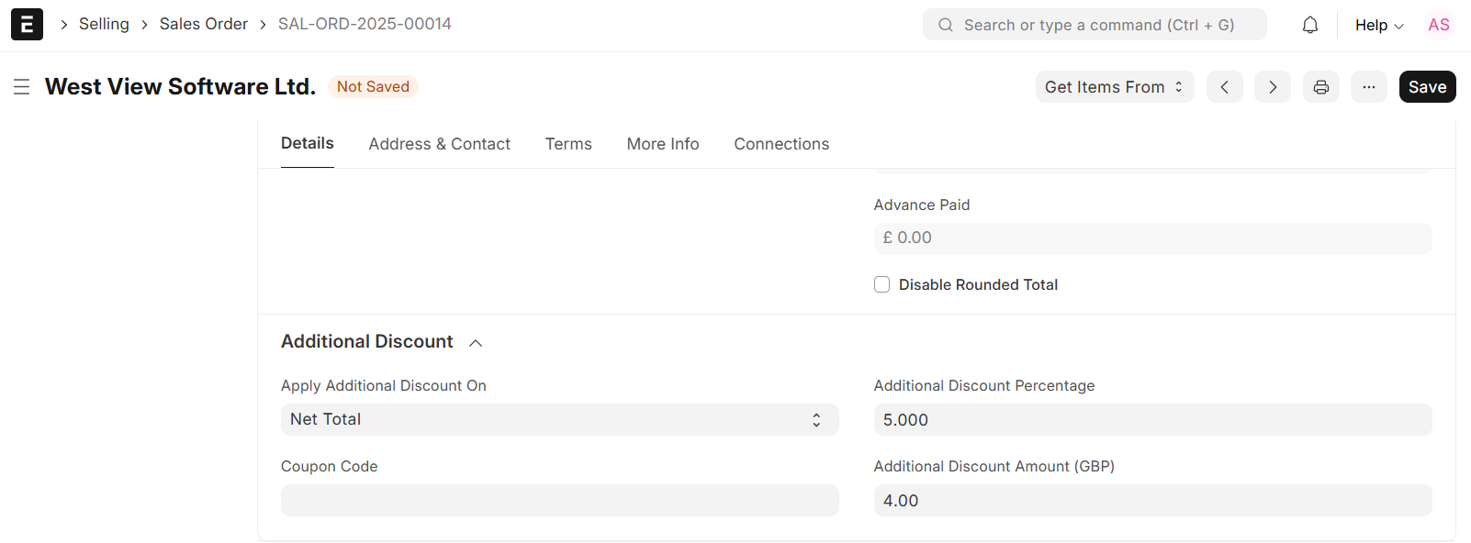Image resolution: width=1471 pixels, height=543 pixels.
Task: Open the More Info tab
Action: point(662,144)
